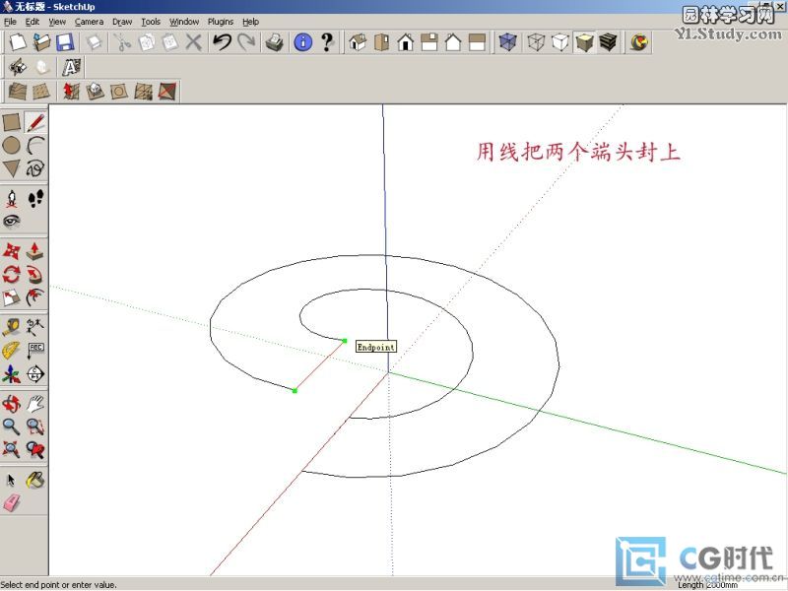Switch to Wireframe display mode
The image size is (788, 591).
[536, 42]
